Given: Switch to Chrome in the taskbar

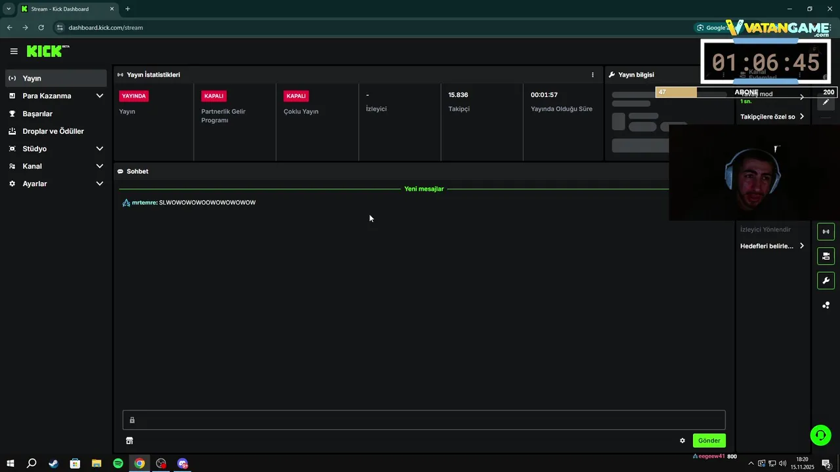Looking at the screenshot, I should [x=140, y=463].
